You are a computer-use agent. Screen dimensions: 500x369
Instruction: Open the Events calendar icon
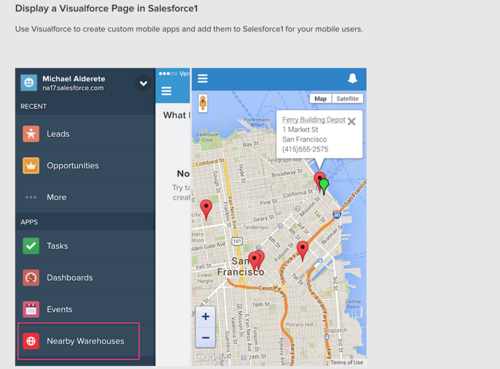point(31,310)
